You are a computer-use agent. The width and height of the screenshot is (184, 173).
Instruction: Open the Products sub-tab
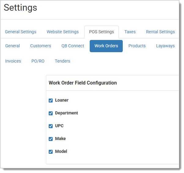tap(137, 46)
